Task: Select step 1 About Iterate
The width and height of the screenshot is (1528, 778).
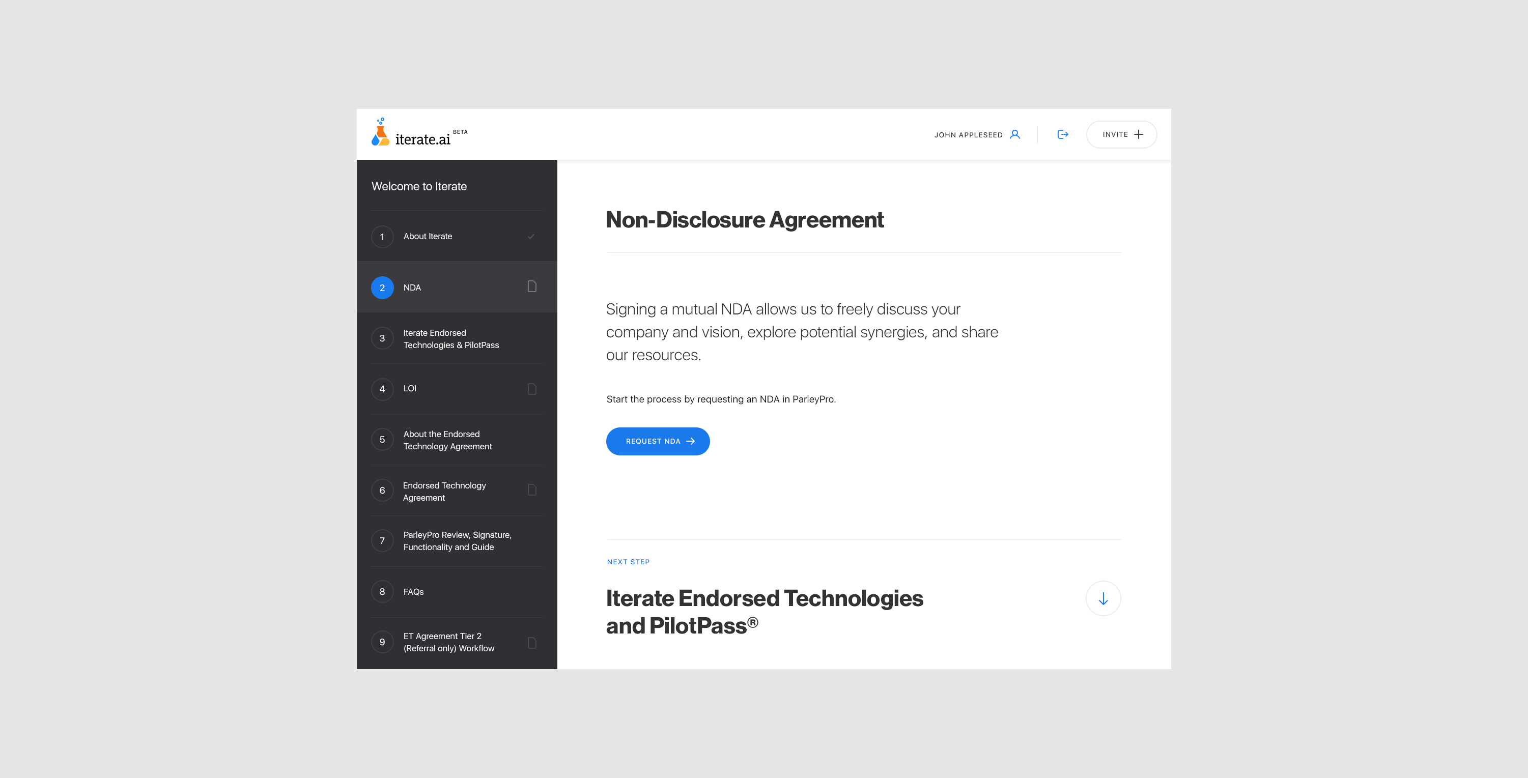Action: click(428, 237)
